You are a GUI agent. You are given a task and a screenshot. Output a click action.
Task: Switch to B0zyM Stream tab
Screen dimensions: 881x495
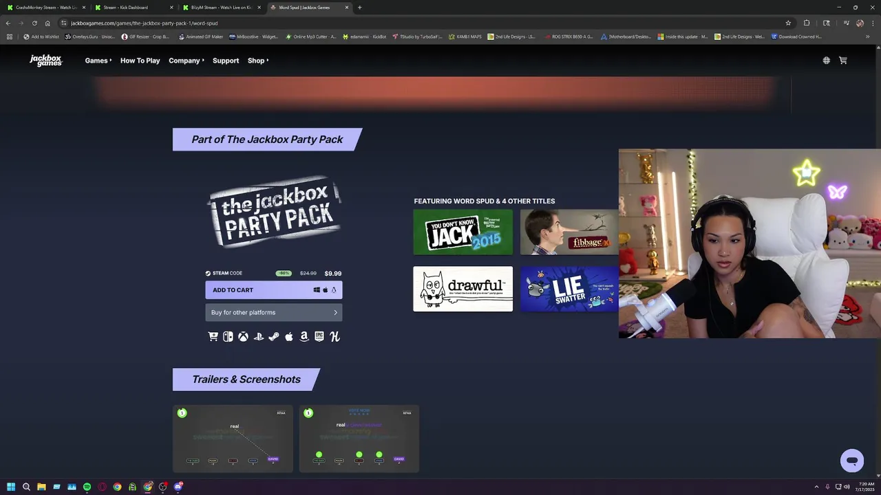222,8
